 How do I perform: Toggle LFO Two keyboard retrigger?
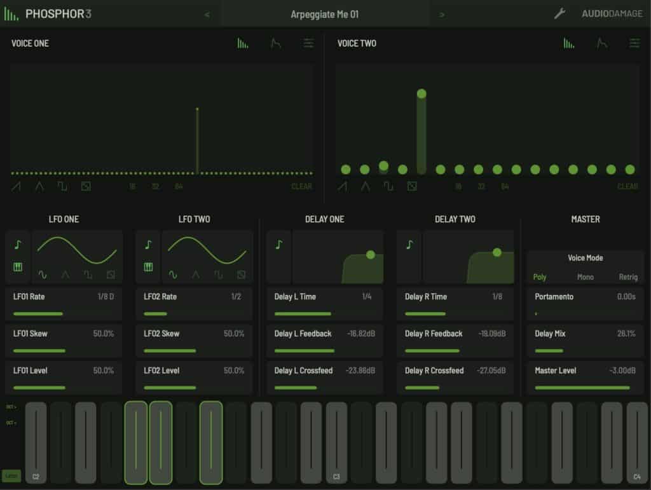tap(148, 267)
